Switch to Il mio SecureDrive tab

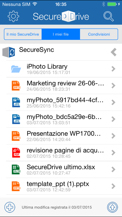coord(23,34)
